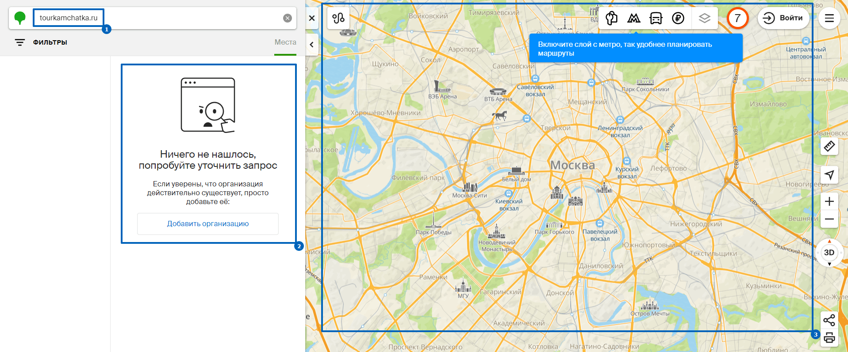Click Добавить организацию button
Image resolution: width=848 pixels, height=352 pixels.
[208, 224]
